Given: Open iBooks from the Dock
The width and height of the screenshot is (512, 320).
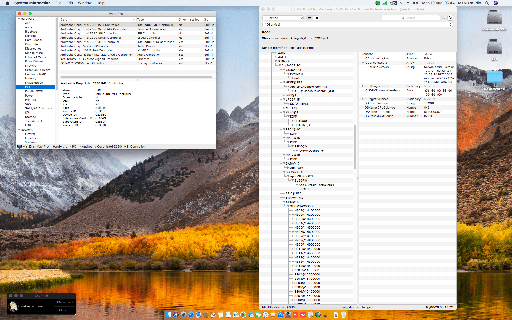Looking at the screenshot, I should (273, 315).
